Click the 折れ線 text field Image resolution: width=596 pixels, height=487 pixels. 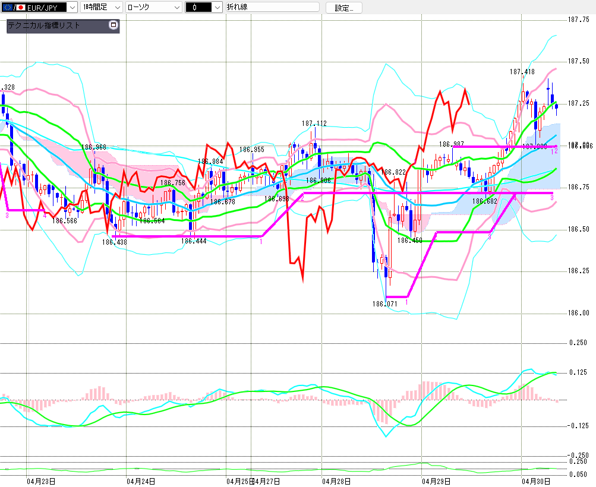pos(272,7)
